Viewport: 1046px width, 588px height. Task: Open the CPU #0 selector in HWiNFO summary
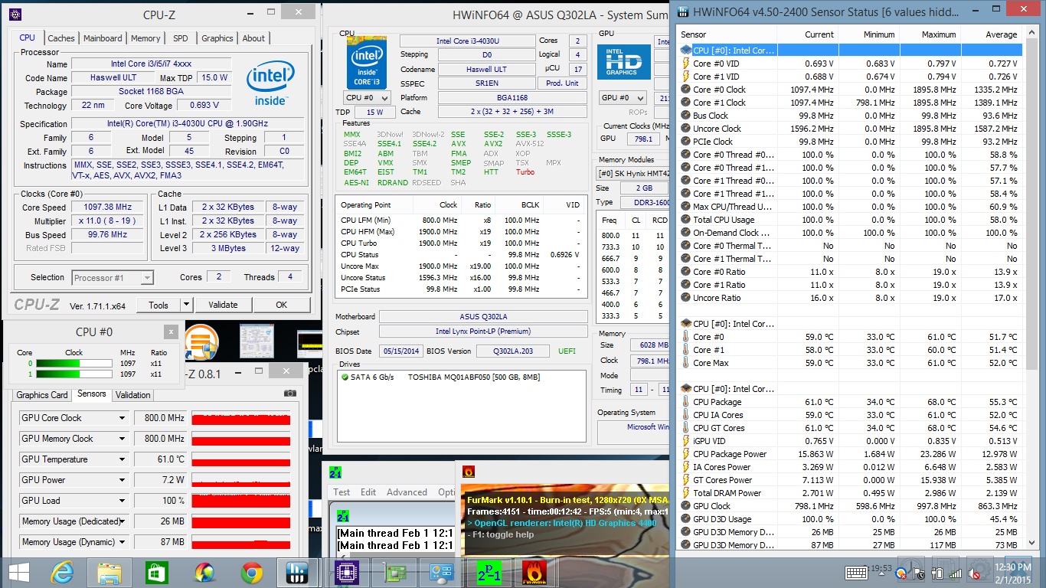coord(368,98)
